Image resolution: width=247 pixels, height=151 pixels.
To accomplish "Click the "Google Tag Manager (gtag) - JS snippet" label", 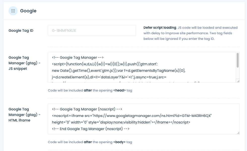I will [24, 63].
